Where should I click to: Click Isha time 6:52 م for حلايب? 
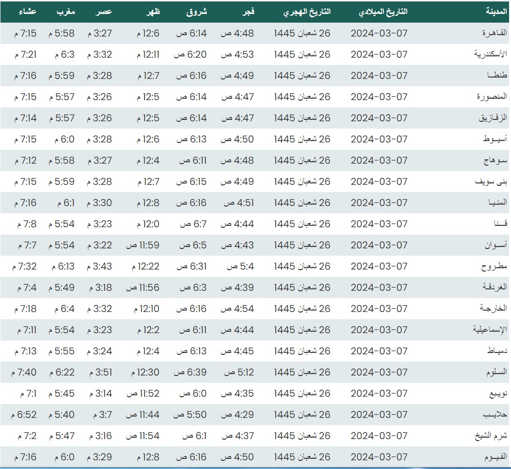[x=26, y=415]
